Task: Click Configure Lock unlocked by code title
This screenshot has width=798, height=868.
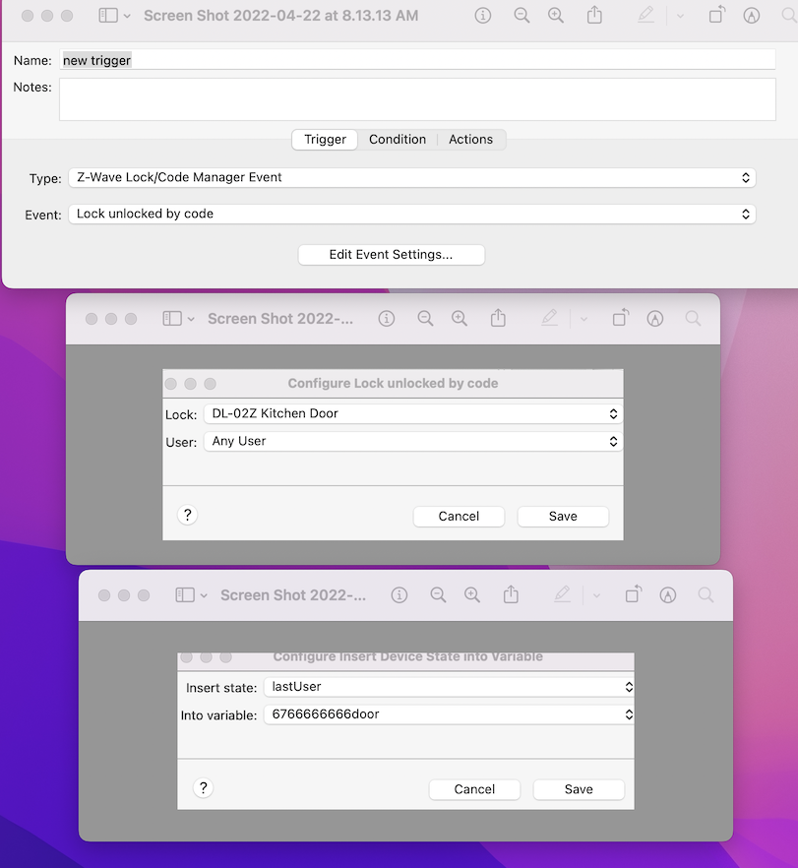Action: [393, 384]
